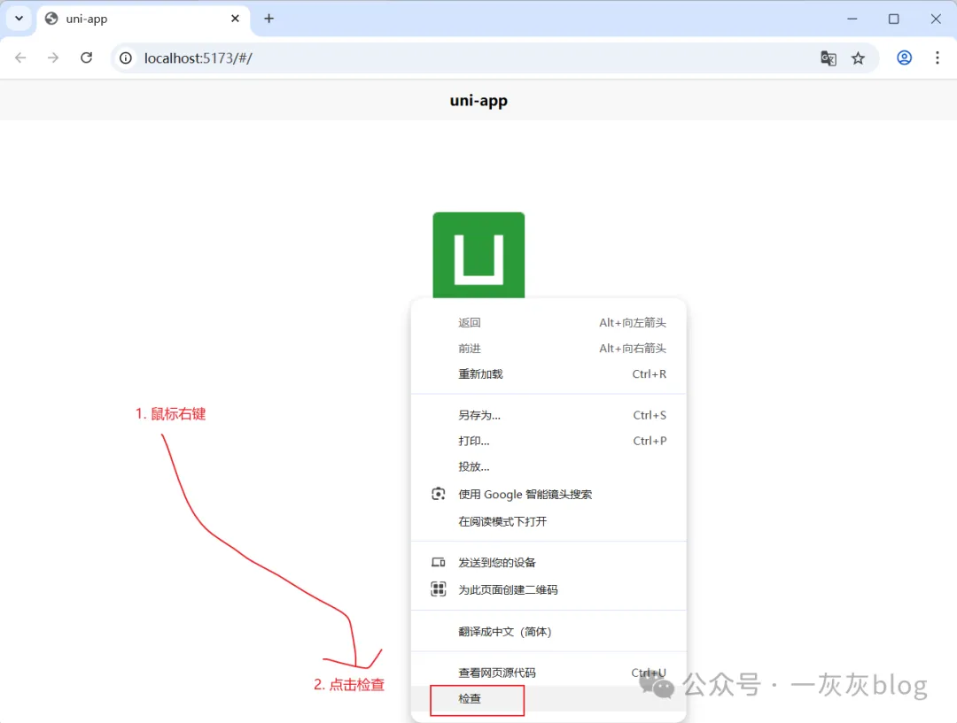Click the back navigation arrow
957x723 pixels.
[20, 58]
